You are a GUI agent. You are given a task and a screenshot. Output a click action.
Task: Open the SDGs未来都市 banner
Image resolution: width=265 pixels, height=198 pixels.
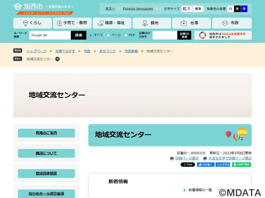[223, 35]
